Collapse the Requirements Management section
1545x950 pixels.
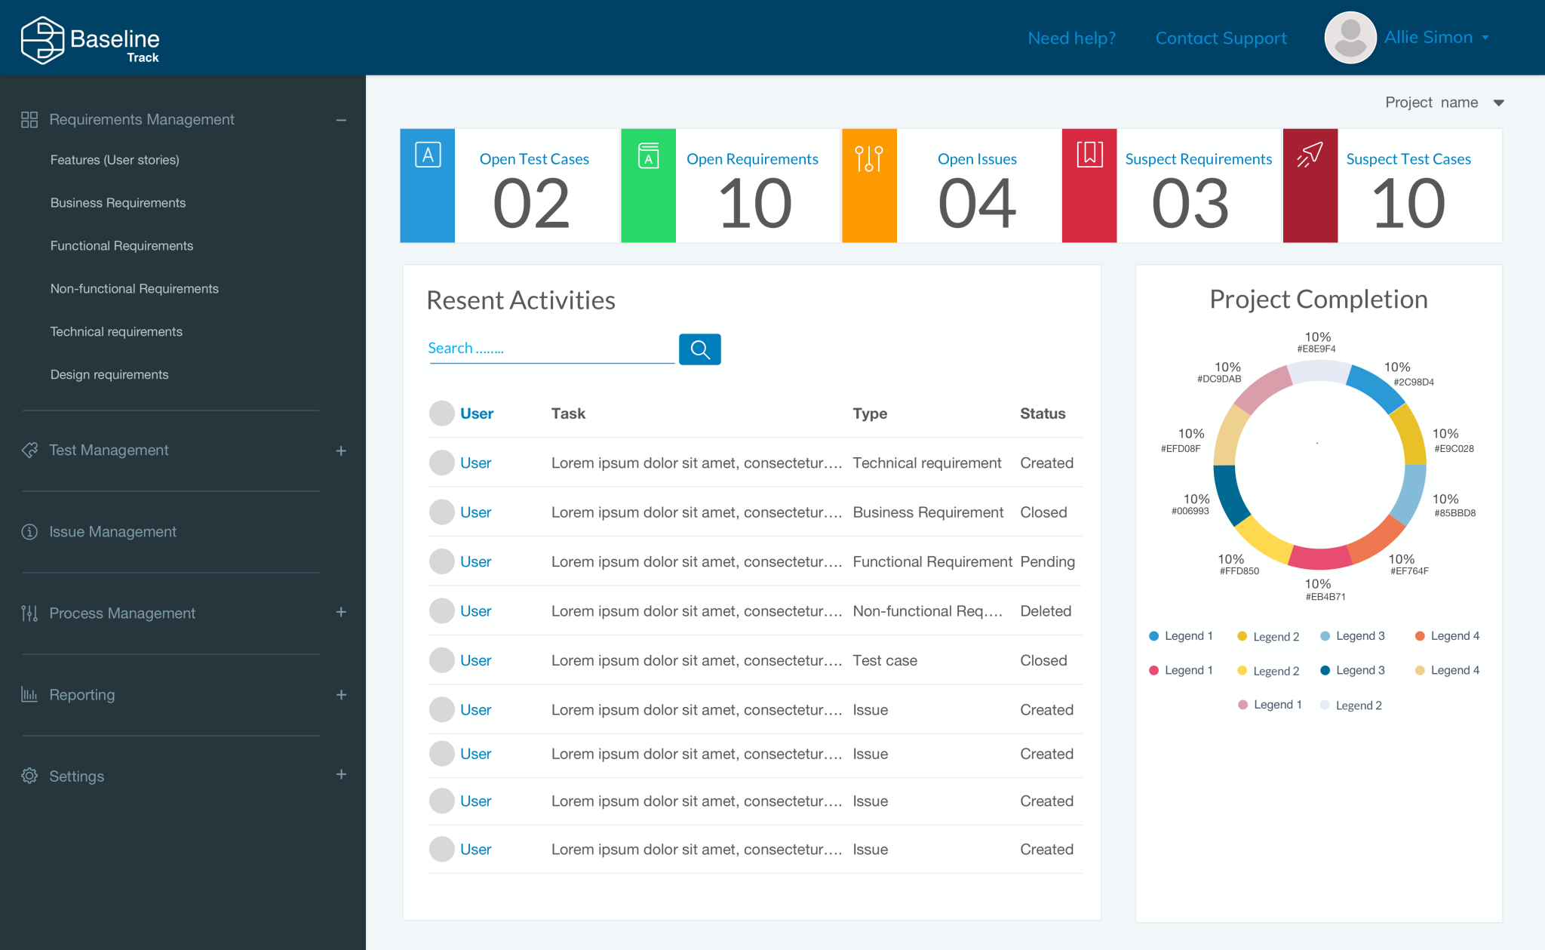coord(341,120)
